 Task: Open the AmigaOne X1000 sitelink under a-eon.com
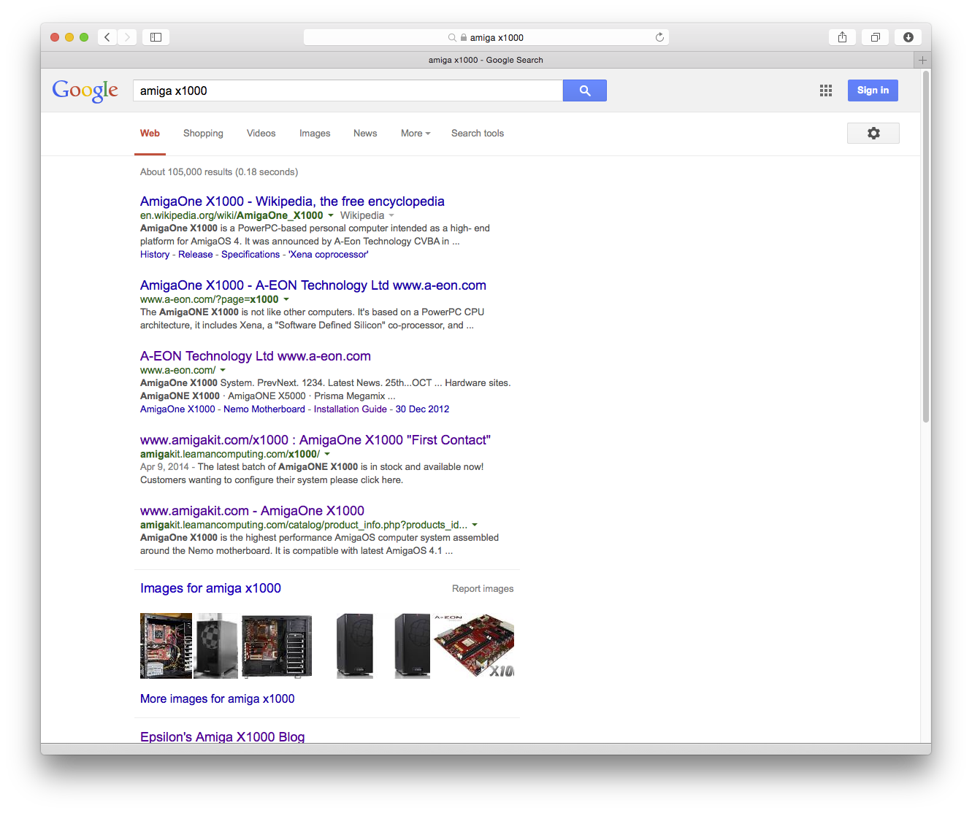pyautogui.click(x=177, y=409)
